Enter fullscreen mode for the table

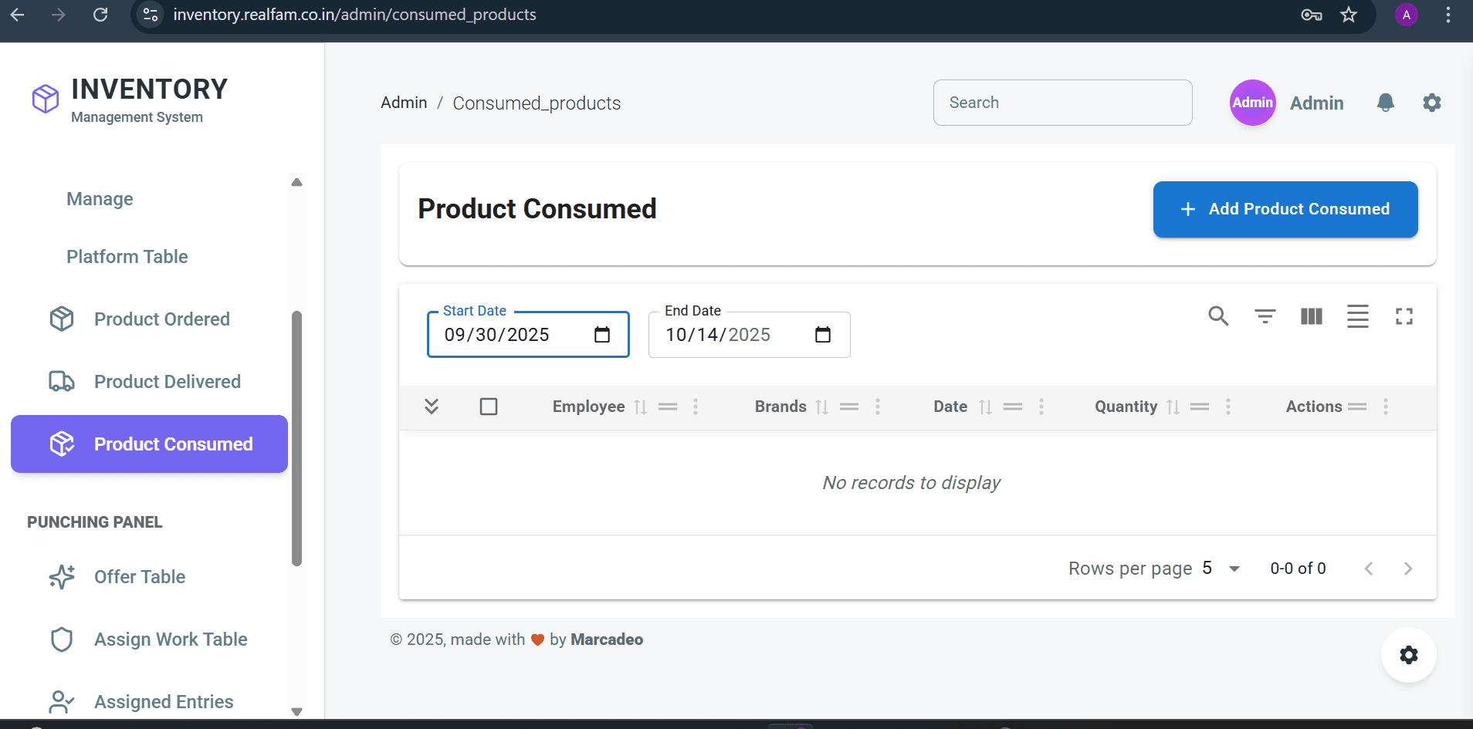(x=1404, y=316)
